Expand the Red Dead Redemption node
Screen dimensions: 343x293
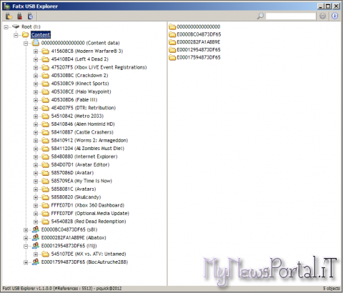(36, 222)
